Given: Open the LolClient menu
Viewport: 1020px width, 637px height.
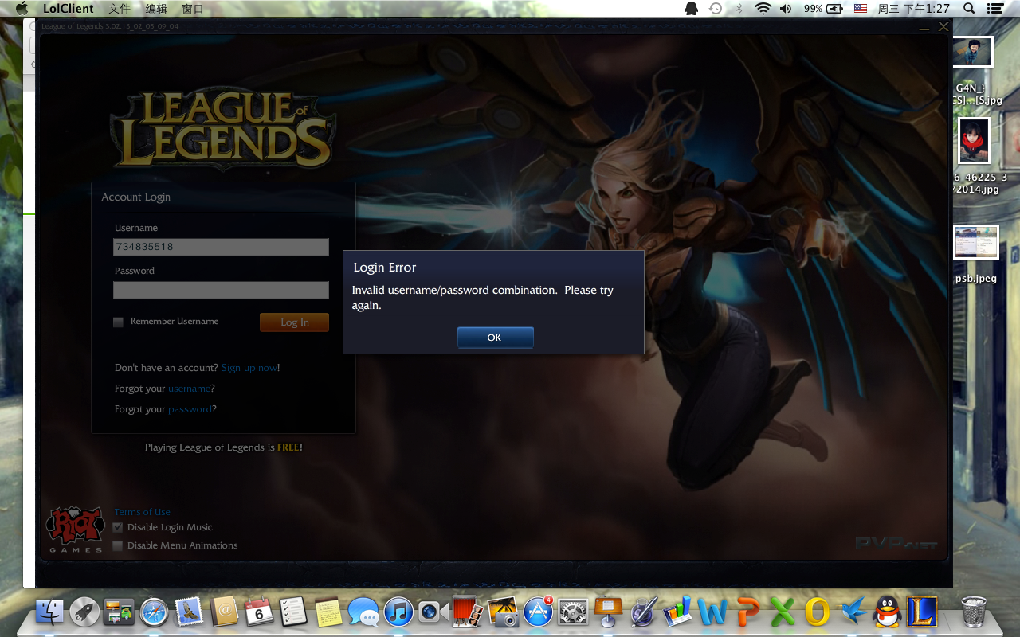Looking at the screenshot, I should (68, 8).
